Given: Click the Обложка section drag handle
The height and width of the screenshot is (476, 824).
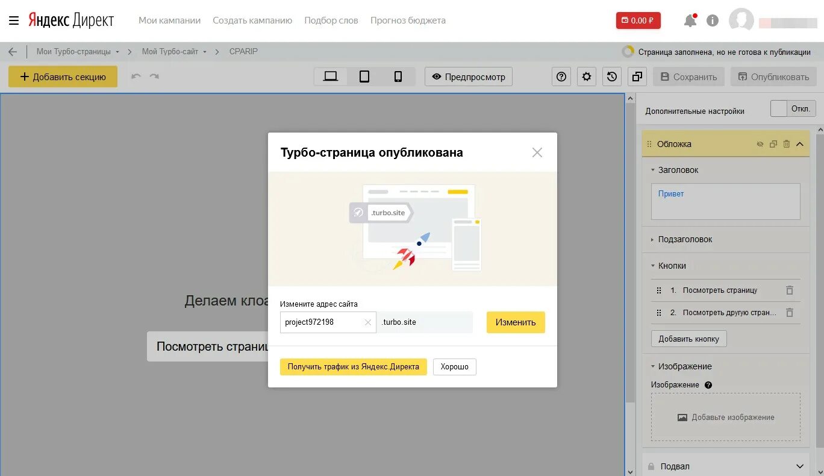Looking at the screenshot, I should click(649, 144).
